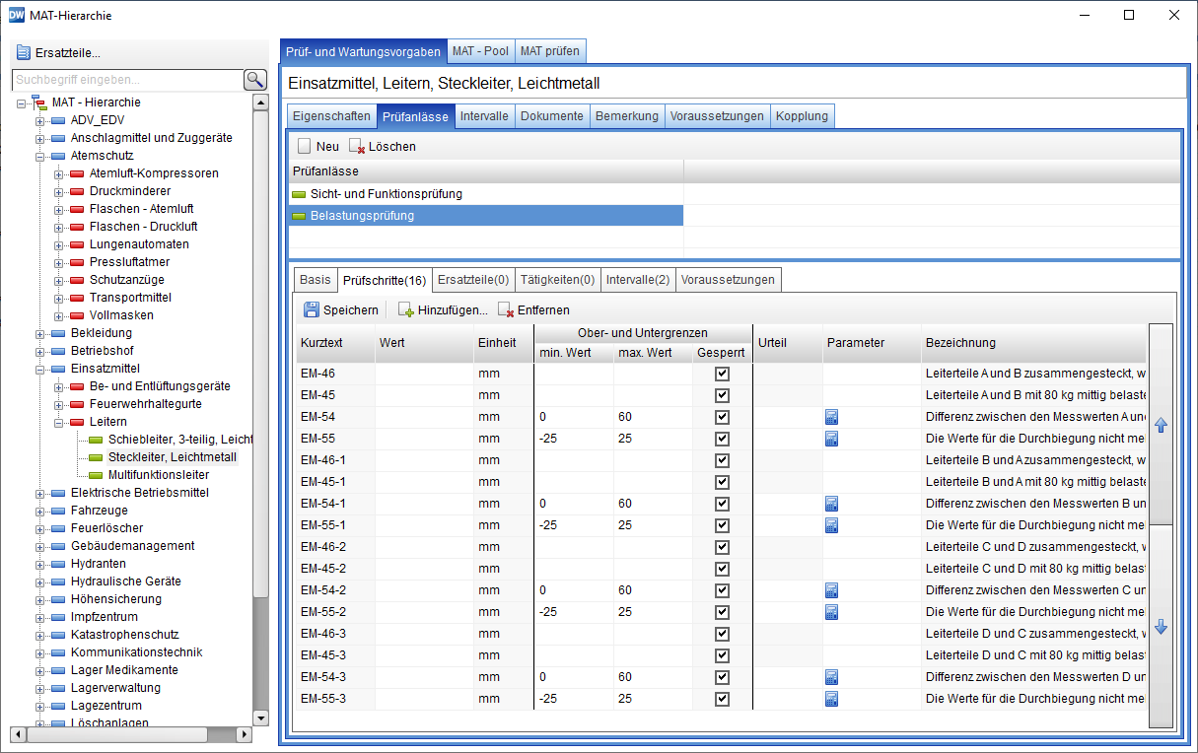Open parameter calculator icon for EM-54
This screenshot has height=753, width=1198.
point(831,417)
